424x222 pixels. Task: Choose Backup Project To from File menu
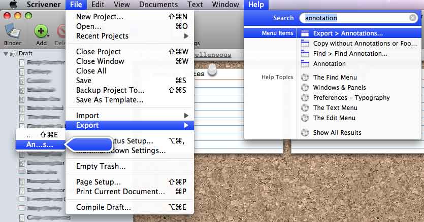click(110, 90)
